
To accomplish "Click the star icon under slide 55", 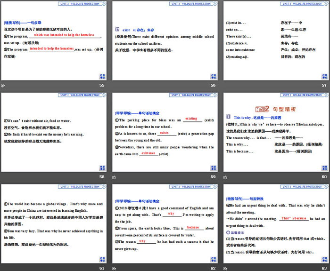I will click(x=3, y=86).
